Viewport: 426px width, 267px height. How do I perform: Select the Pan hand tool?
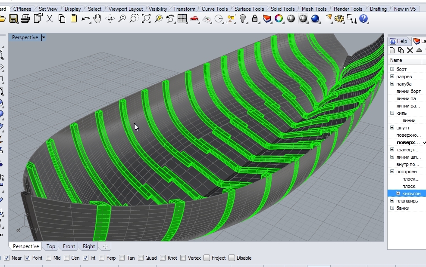point(97,18)
